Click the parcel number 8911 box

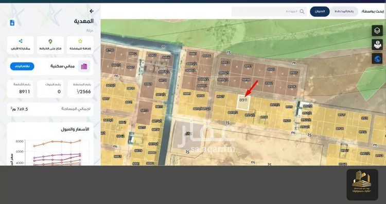(21, 89)
